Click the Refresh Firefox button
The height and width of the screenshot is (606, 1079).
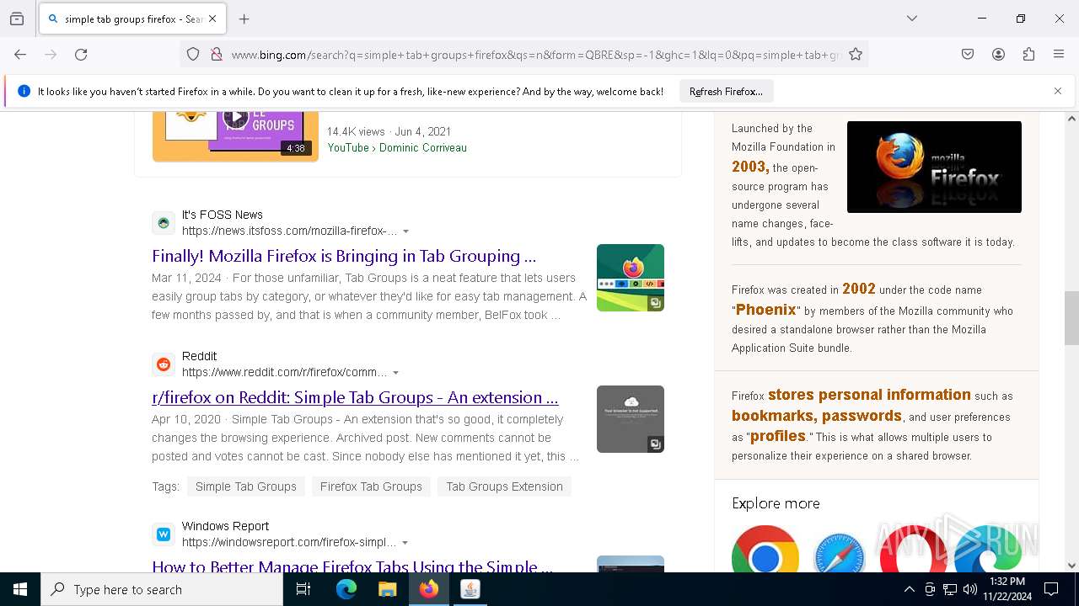726,91
